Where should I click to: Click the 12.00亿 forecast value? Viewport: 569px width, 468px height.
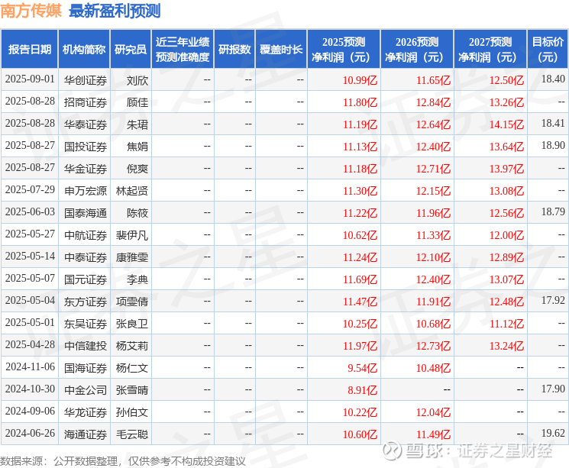point(506,235)
